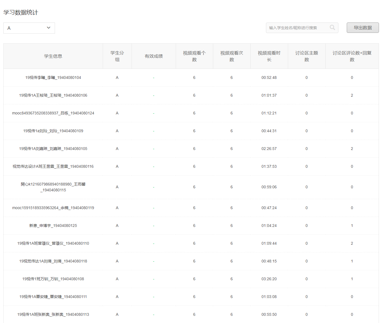The height and width of the screenshot is (323, 382).
Task: Click the 学生信息 column header
Action: coord(53,56)
